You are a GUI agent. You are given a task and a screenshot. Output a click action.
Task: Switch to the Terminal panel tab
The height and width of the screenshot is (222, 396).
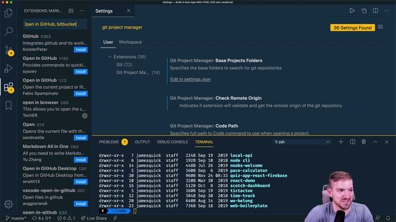pyautogui.click(x=204, y=142)
